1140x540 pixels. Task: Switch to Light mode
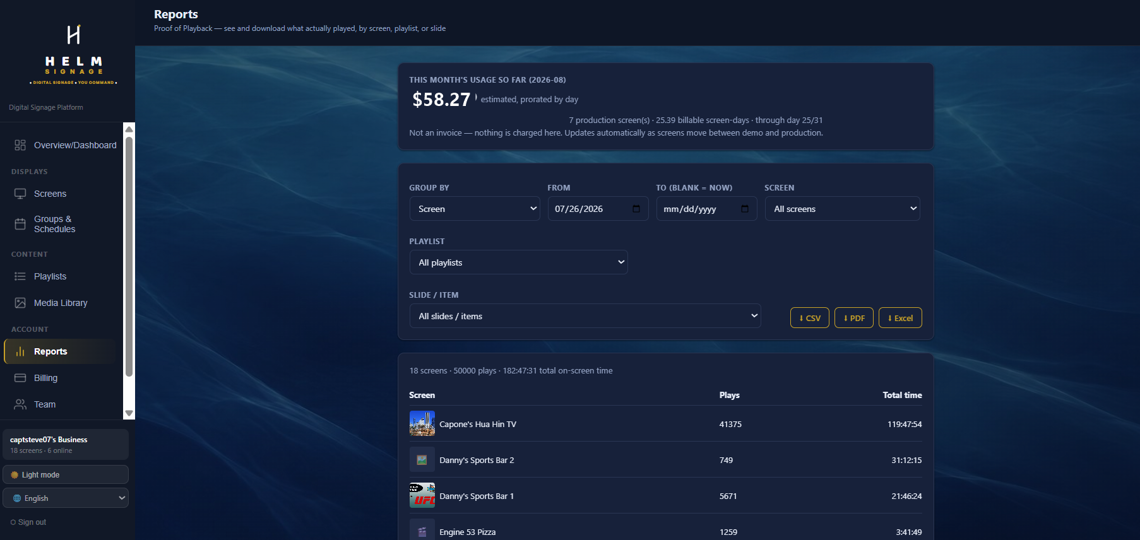(x=66, y=475)
